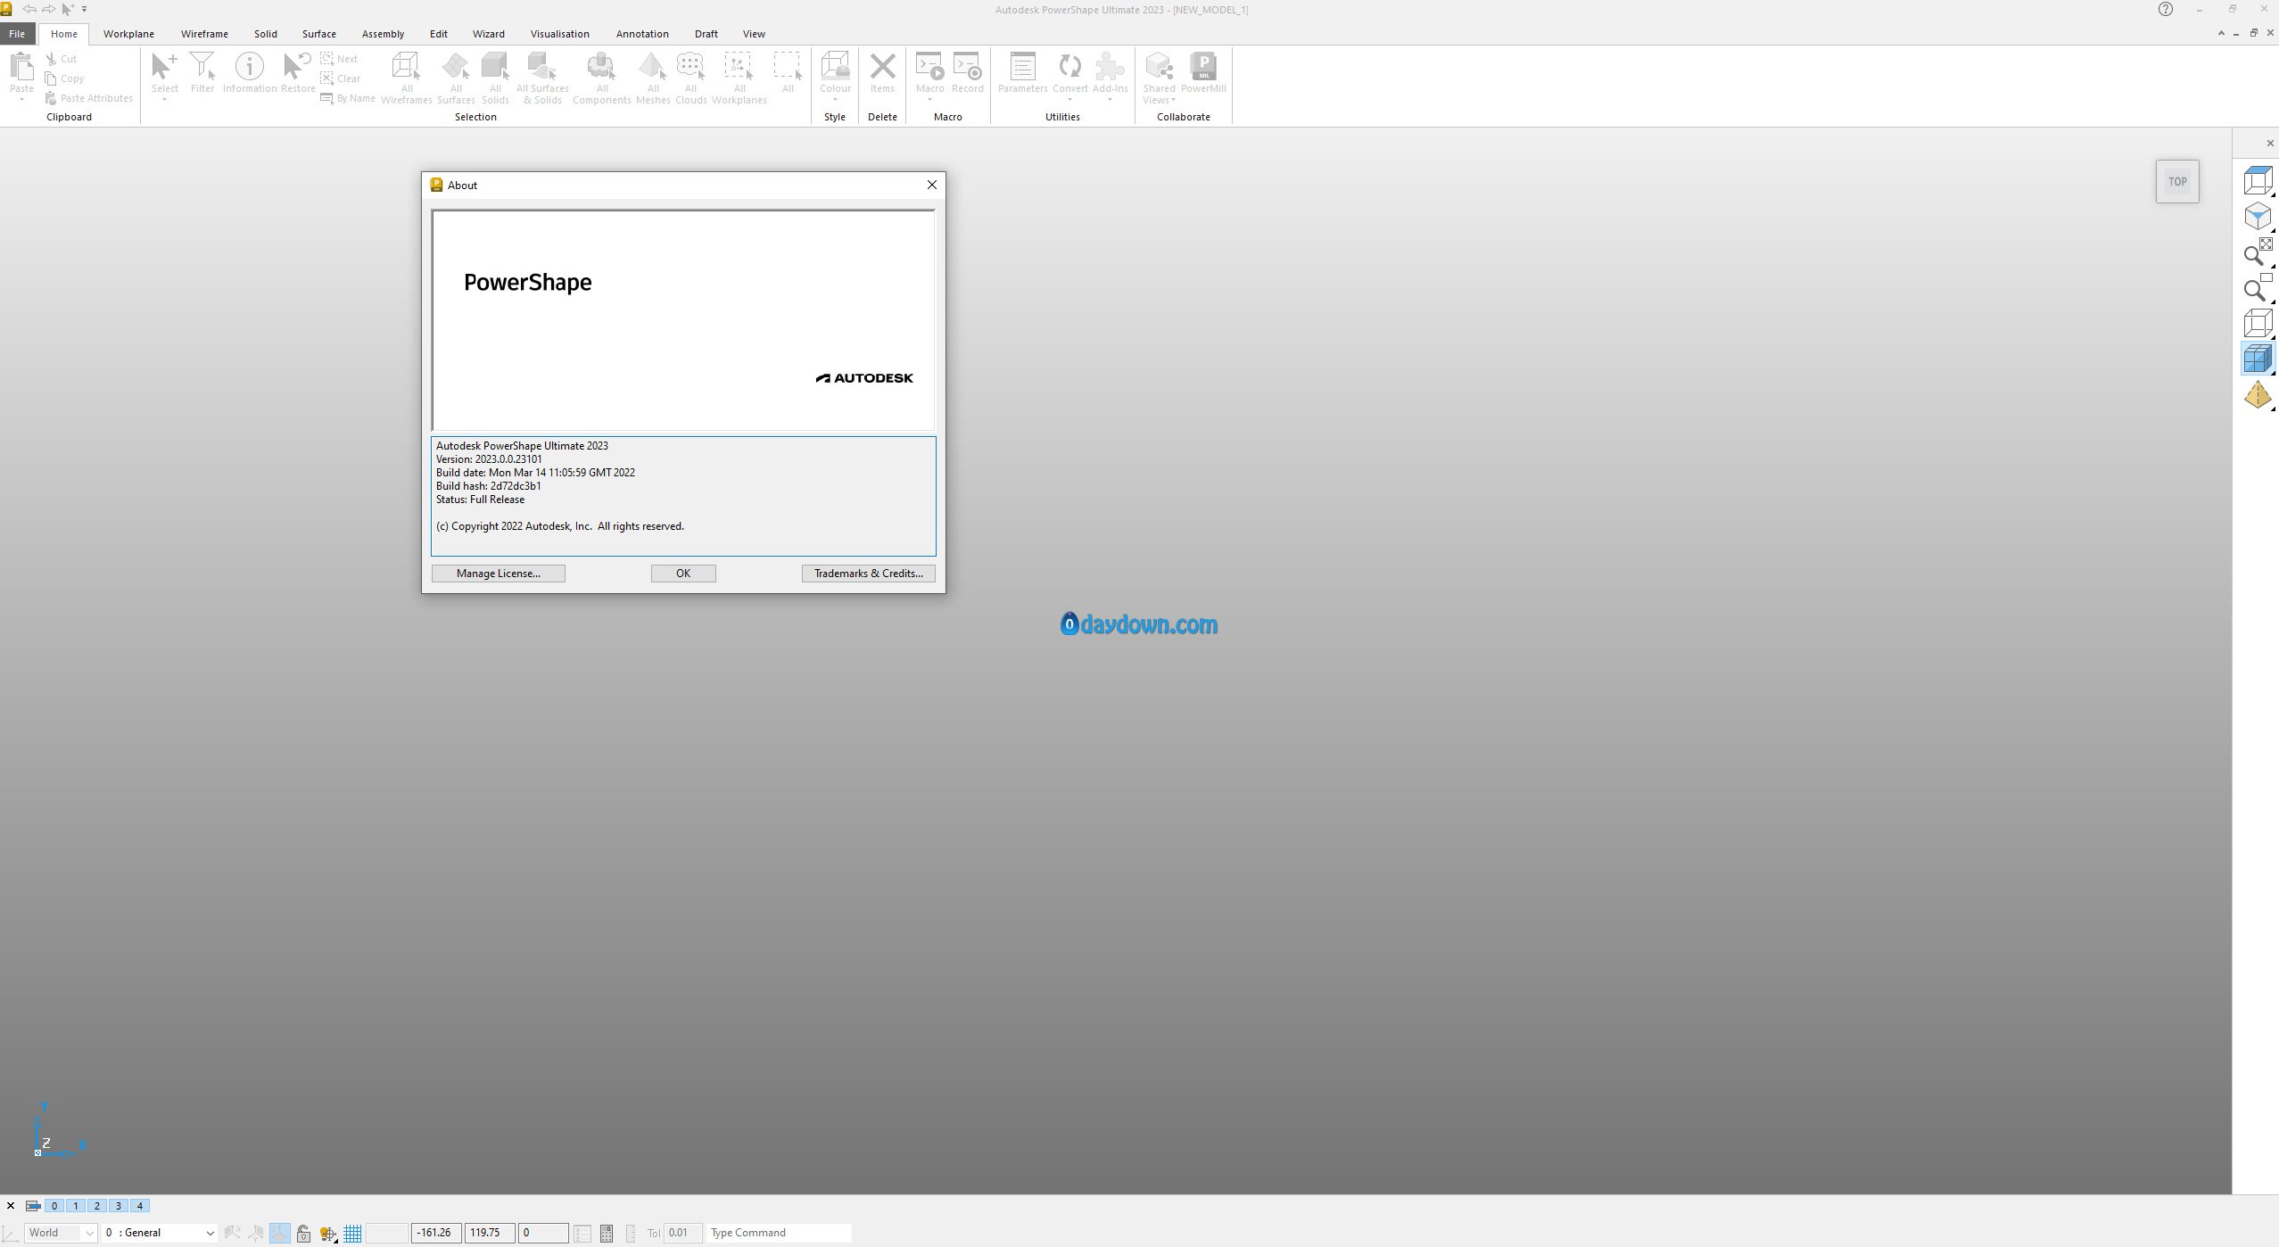Open the Paste dropdown

pyautogui.click(x=21, y=98)
